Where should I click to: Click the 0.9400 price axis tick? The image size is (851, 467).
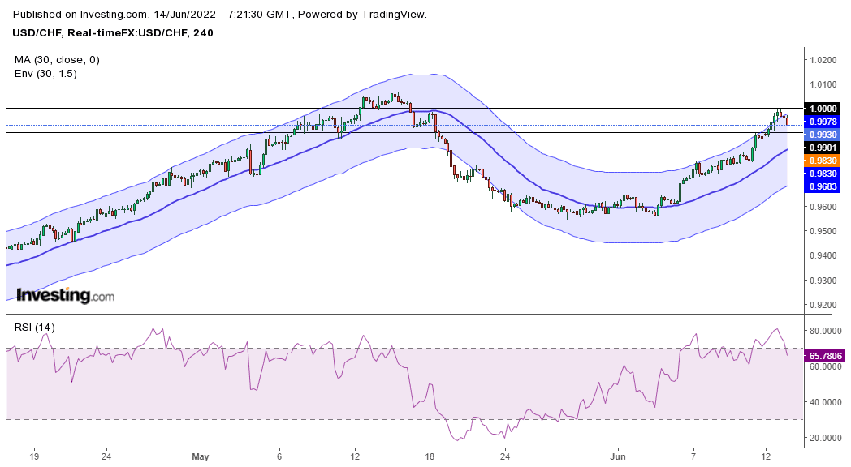tap(823, 255)
